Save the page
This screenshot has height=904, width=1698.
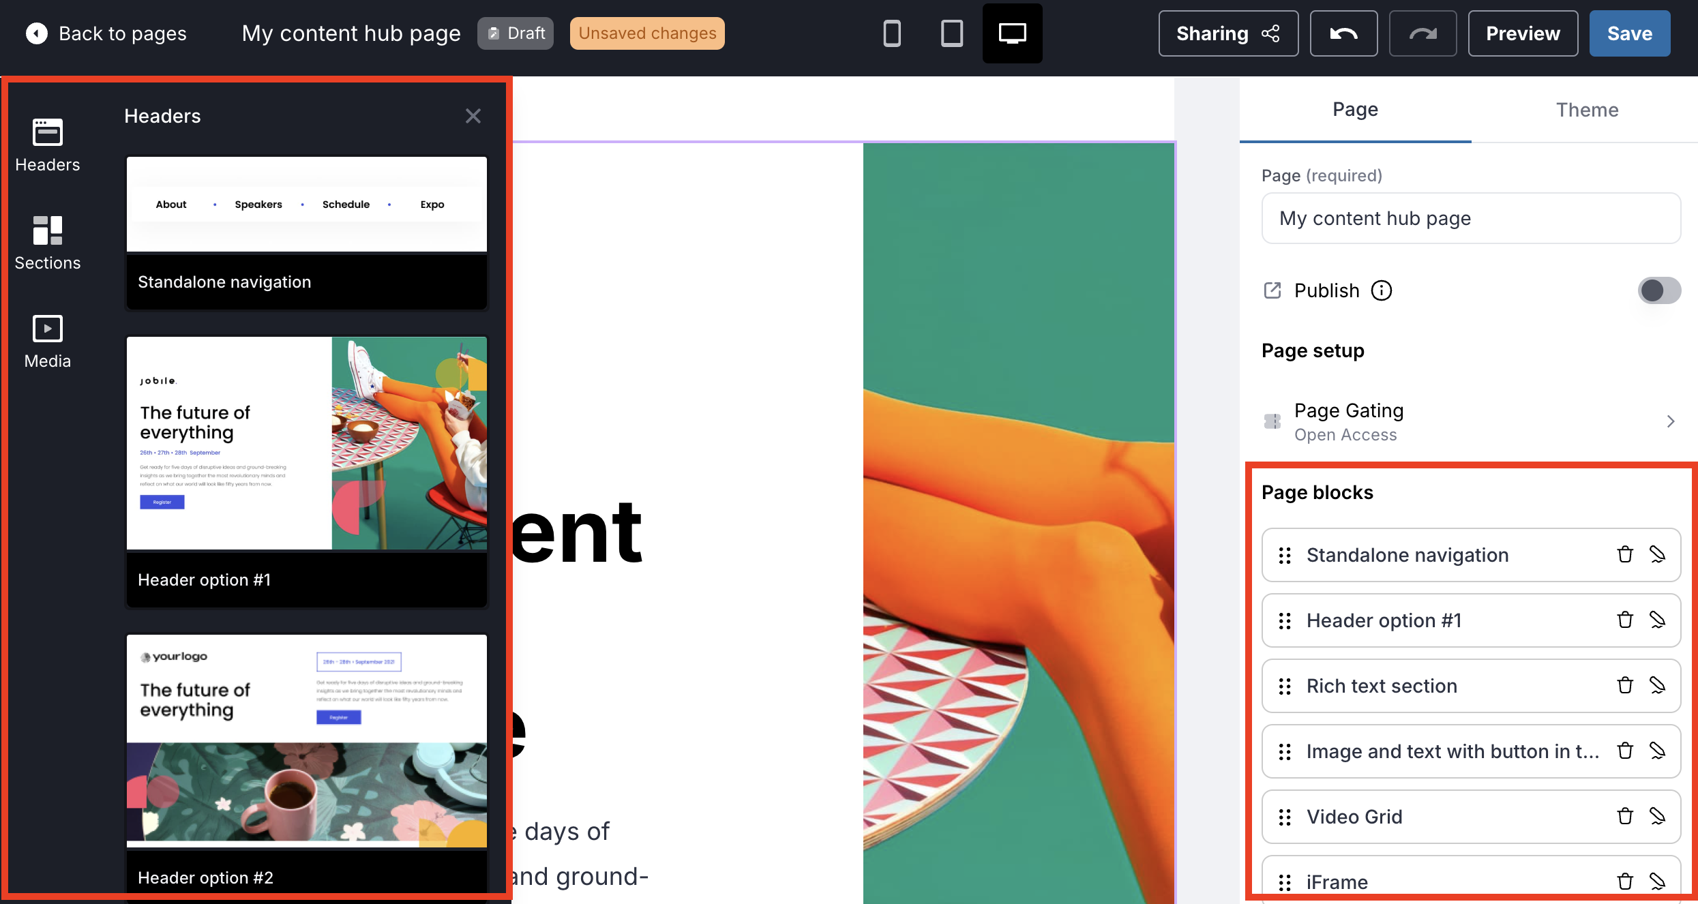[x=1630, y=33]
